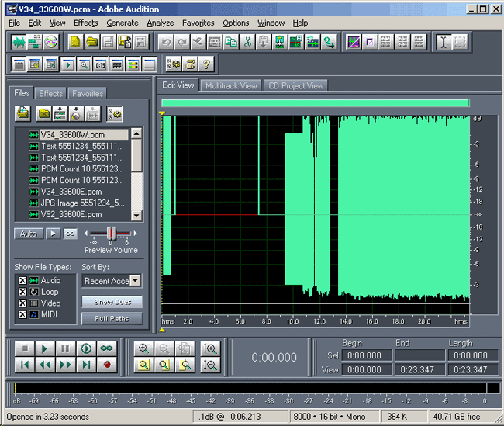Screen dimensions: 504x426
Task: Uncheck the Video file type checkbox
Action: tap(22, 303)
